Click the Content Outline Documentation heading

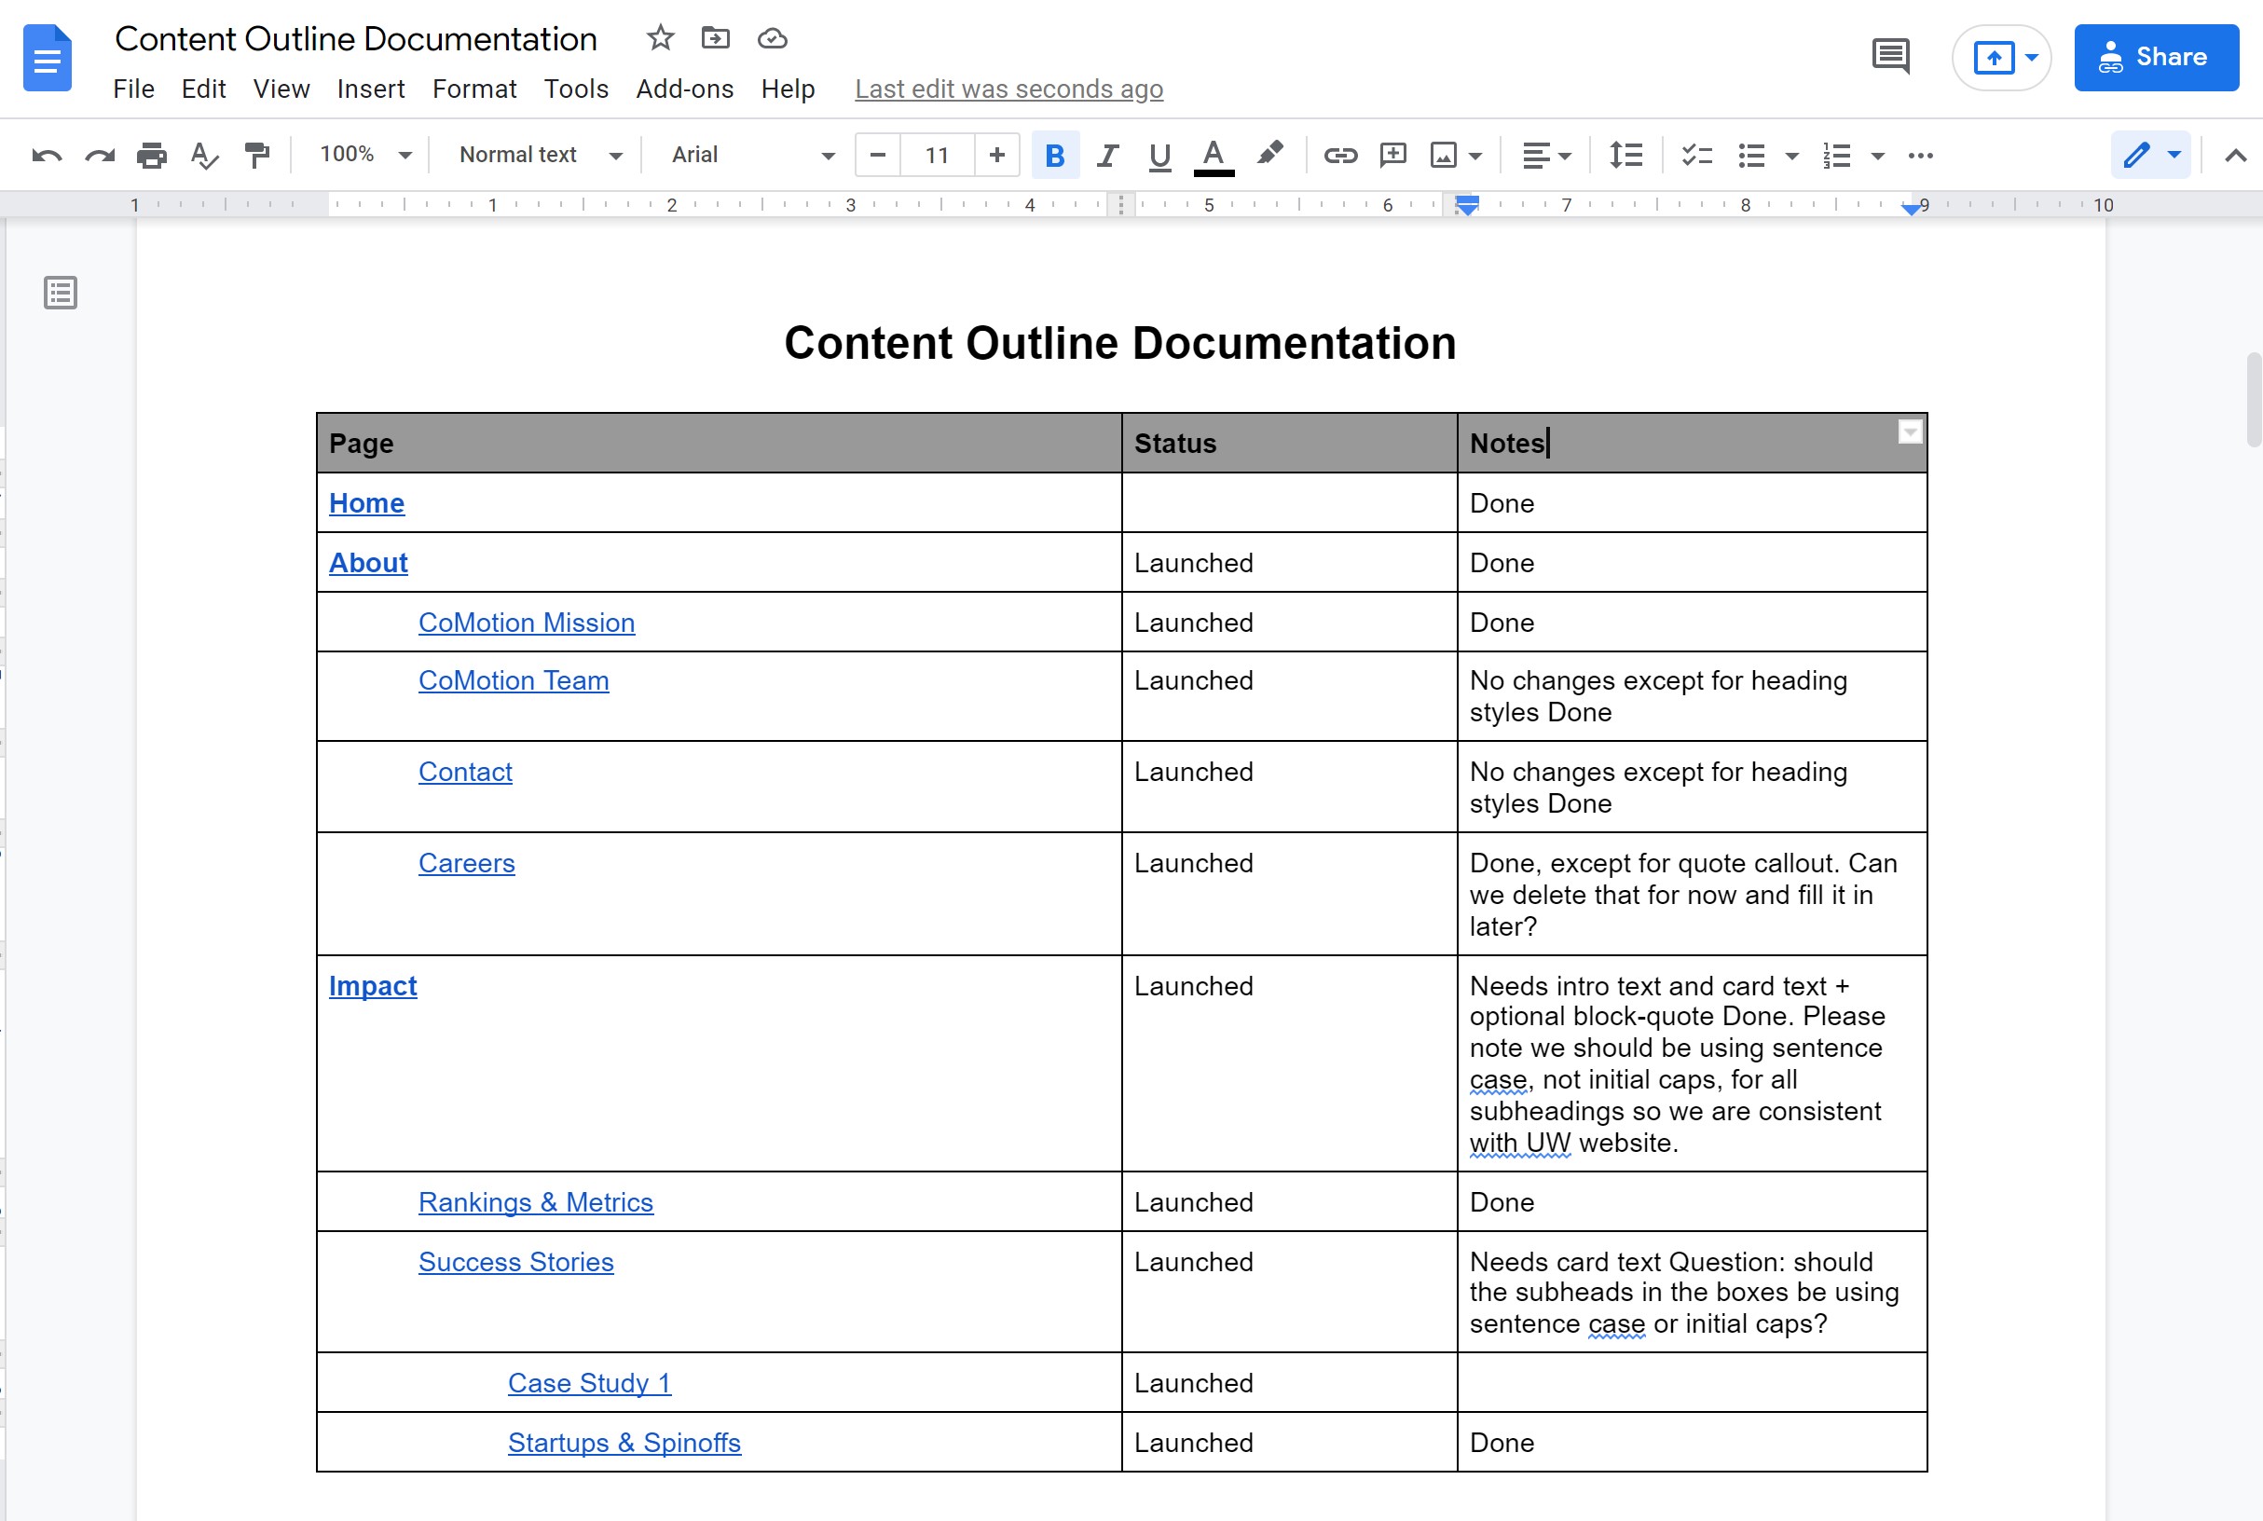click(1120, 343)
